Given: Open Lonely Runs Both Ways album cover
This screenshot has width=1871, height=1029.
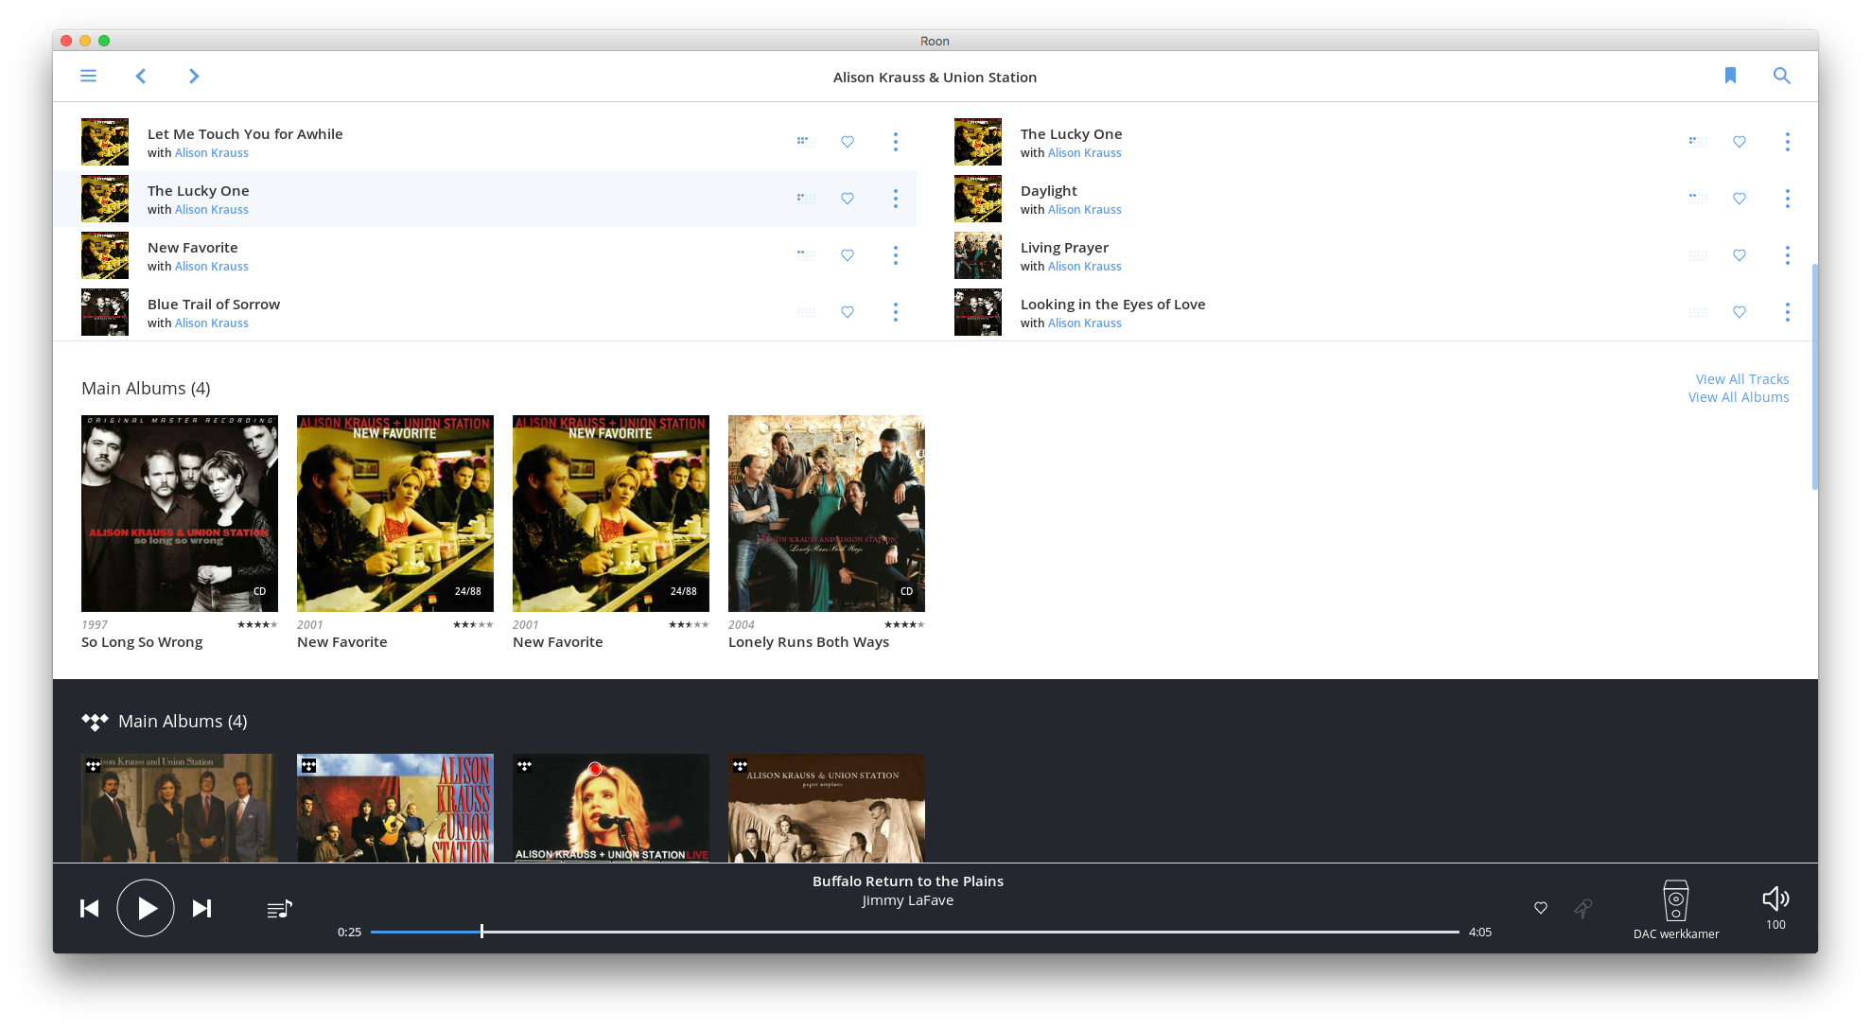Looking at the screenshot, I should (827, 514).
